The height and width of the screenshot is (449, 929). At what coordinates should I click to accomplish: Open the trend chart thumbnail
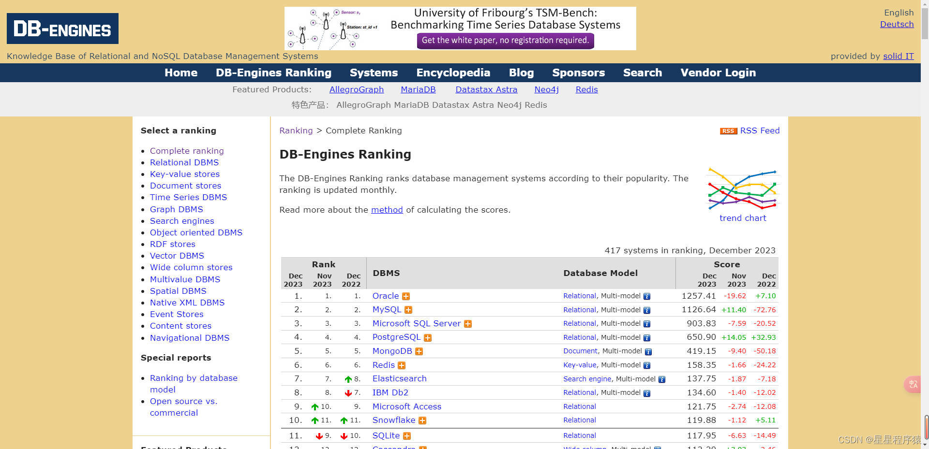pyautogui.click(x=742, y=189)
